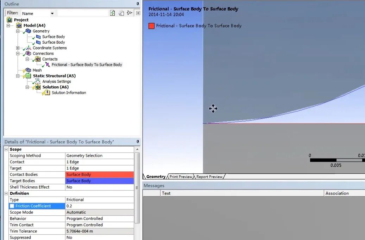Expand the Coordinate Systems node
This screenshot has width=365, height=240.
(18, 48)
